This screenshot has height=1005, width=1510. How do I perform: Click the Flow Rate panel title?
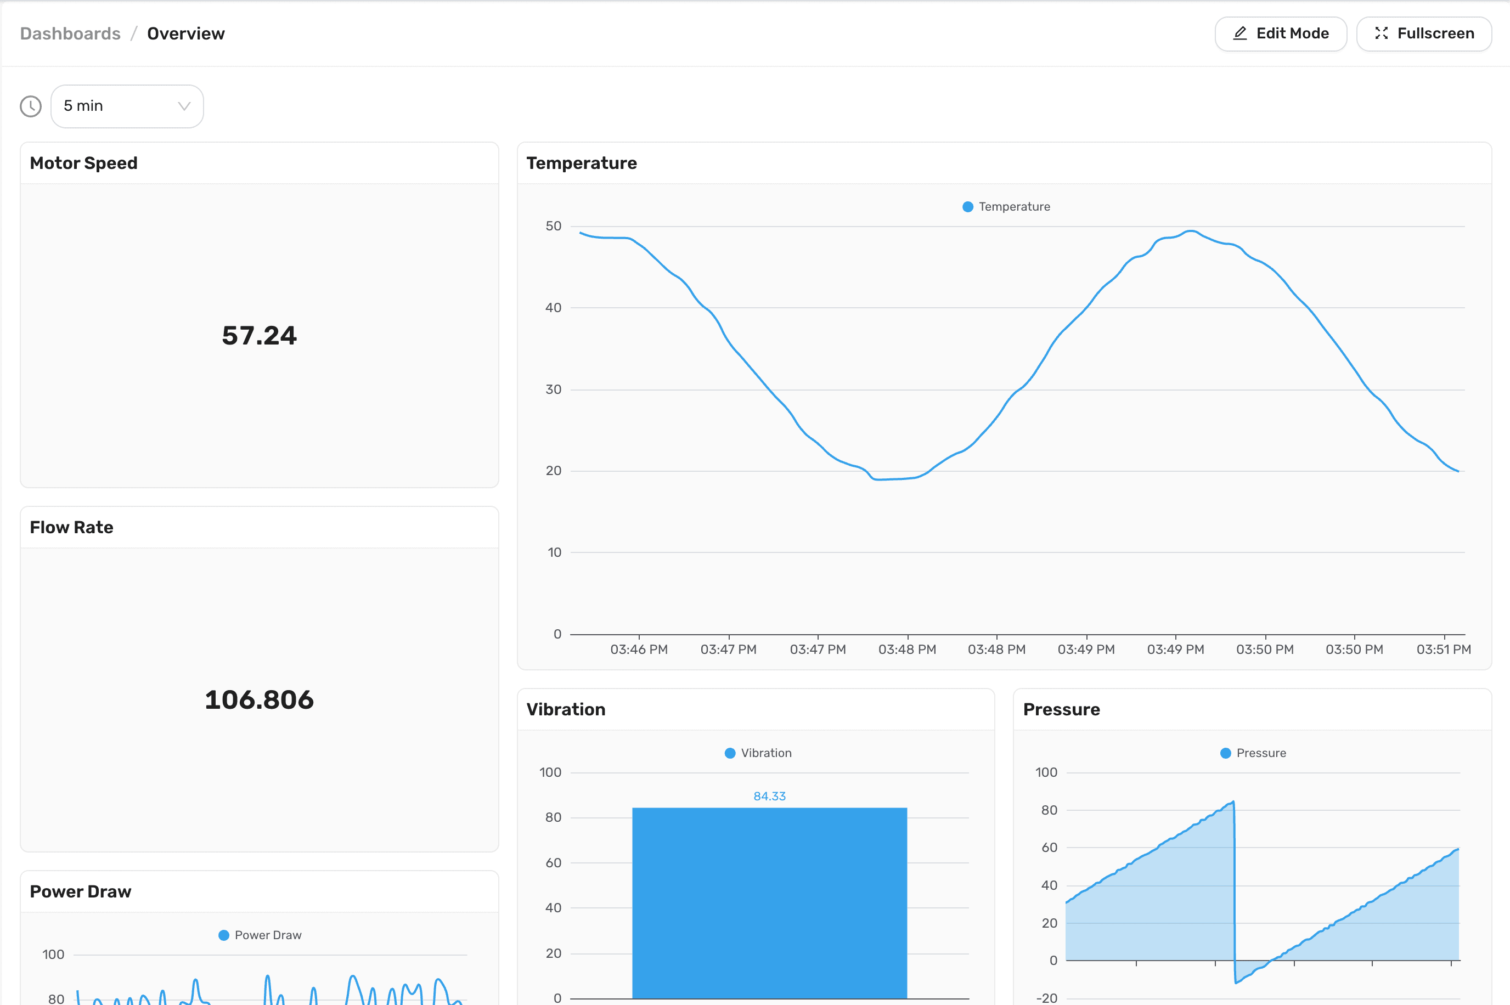[x=71, y=527]
